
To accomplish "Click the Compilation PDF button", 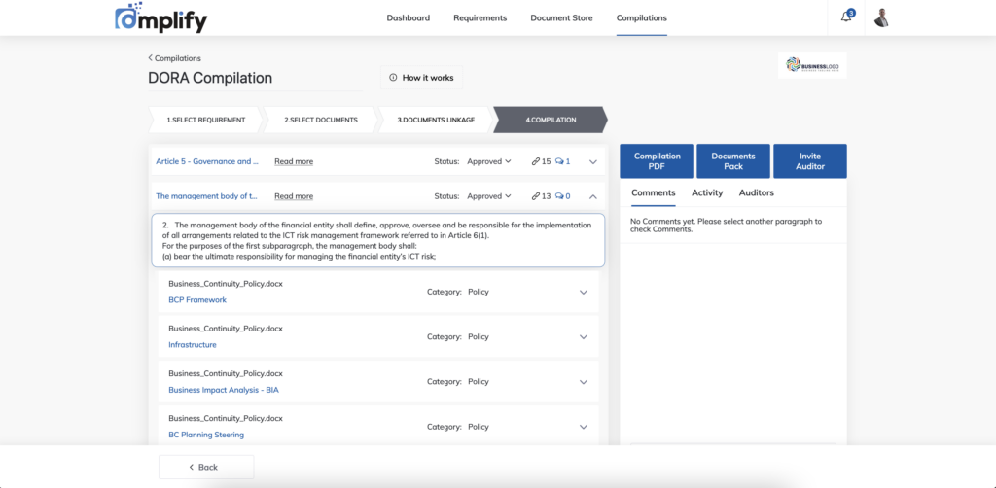I will [657, 161].
